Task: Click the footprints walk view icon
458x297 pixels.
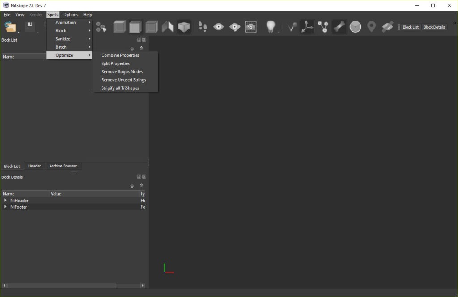Action: (203, 27)
